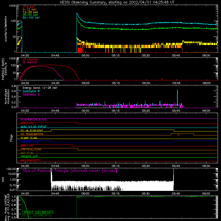This screenshot has height=221, width=221.
Task: Click the '05:00' tick under the particle rates plot
Action: [86, 83]
